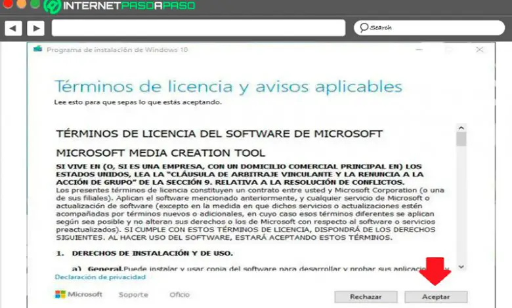Click section '1. DERECHOS DE INSTALACIÓN Y DE USO.'
512x308 pixels.
tap(144, 253)
